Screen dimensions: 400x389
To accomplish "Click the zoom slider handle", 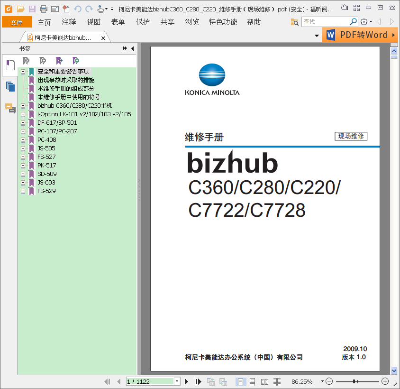I will coord(355,381).
